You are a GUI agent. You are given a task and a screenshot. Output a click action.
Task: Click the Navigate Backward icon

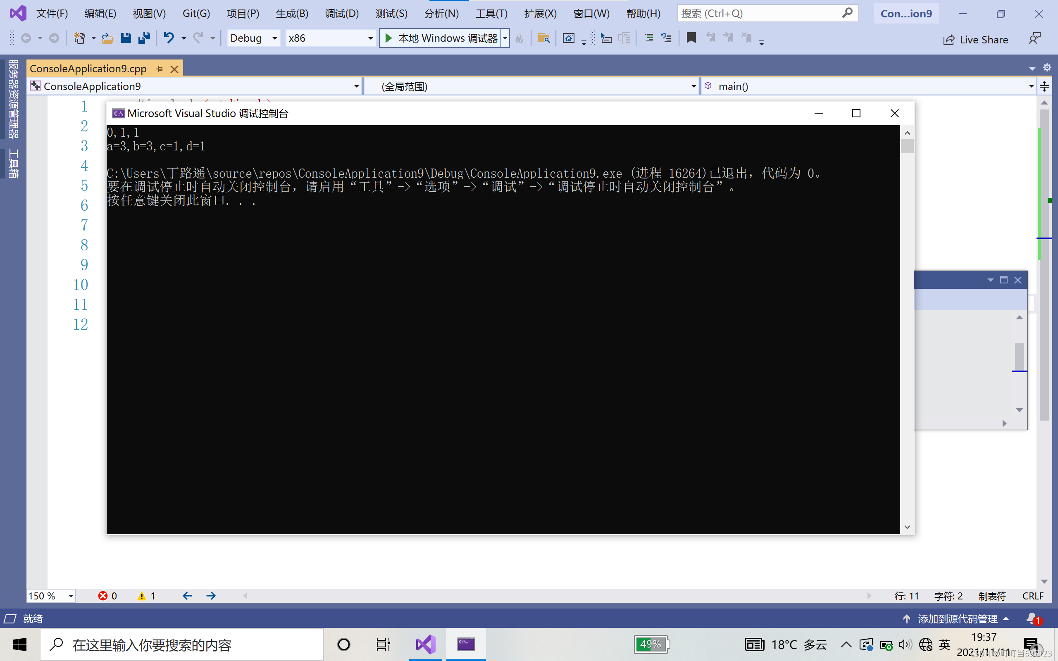[x=26, y=38]
